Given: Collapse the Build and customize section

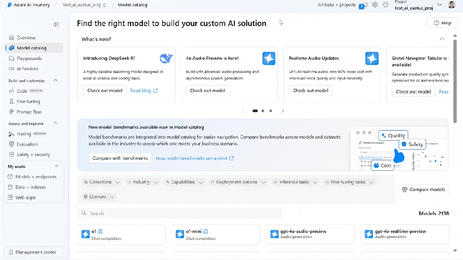Looking at the screenshot, I should pyautogui.click(x=56, y=81).
